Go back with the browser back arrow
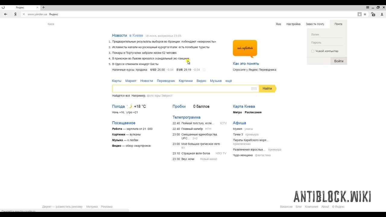386x217 pixels. (6, 14)
